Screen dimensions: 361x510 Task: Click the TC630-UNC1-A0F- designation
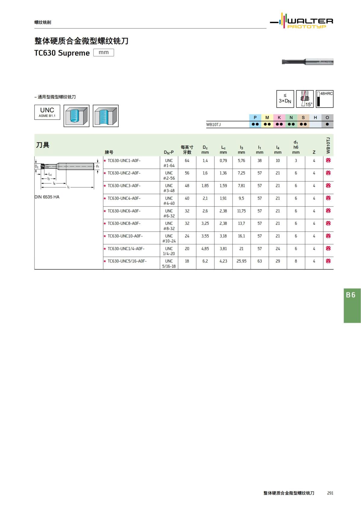pyautogui.click(x=124, y=160)
